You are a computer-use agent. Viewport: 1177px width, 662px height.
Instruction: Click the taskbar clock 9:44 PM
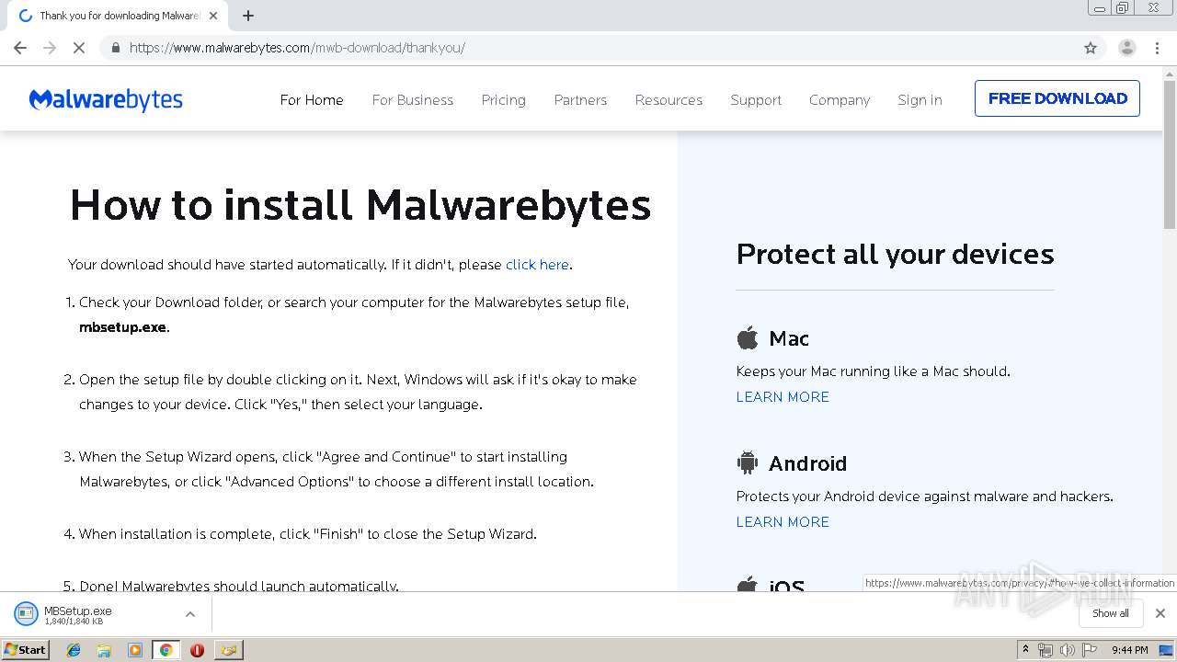point(1130,650)
